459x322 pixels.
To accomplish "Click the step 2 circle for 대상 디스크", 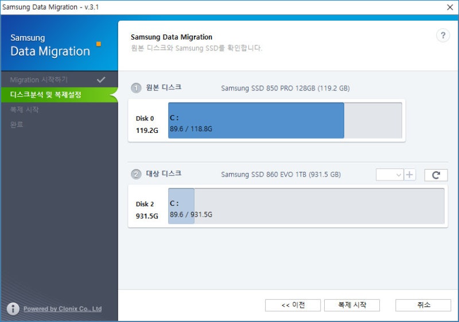I will pyautogui.click(x=136, y=174).
